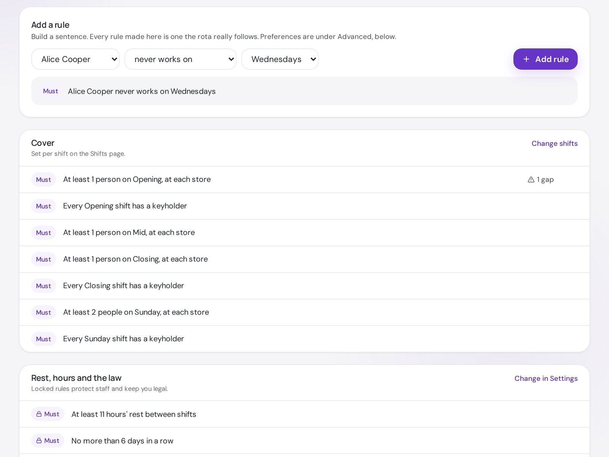Click the lock icon on the 6 days in a row rule
The image size is (609, 457).
(x=39, y=441)
